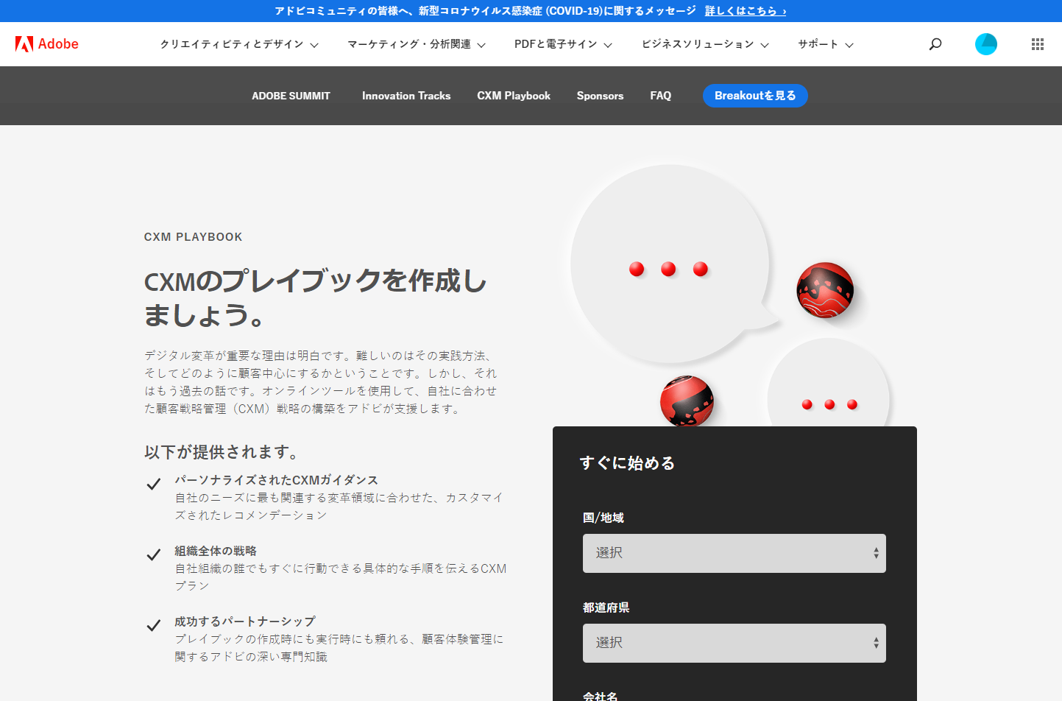Click パーソナライズされたCXMガイダンス text
The image size is (1062, 701).
[276, 480]
